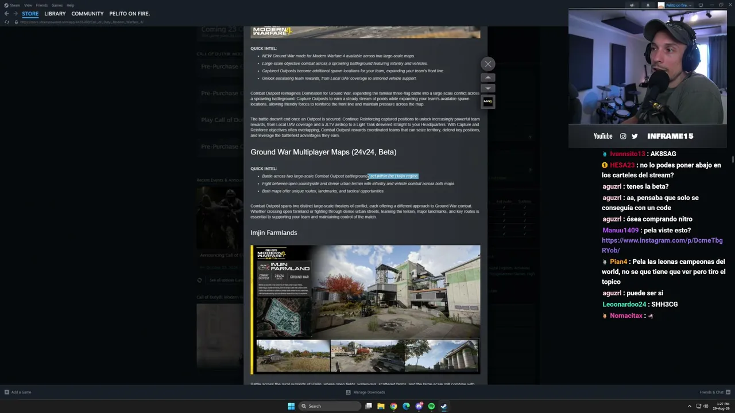Open the Games menu
The width and height of the screenshot is (735, 413).
[57, 5]
